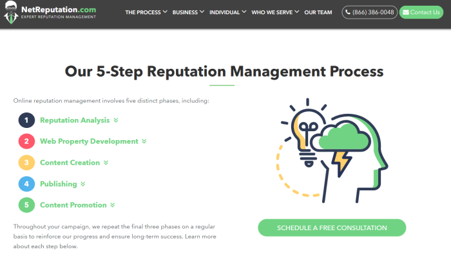Click the number 5 green circle
This screenshot has width=451, height=270.
click(26, 205)
